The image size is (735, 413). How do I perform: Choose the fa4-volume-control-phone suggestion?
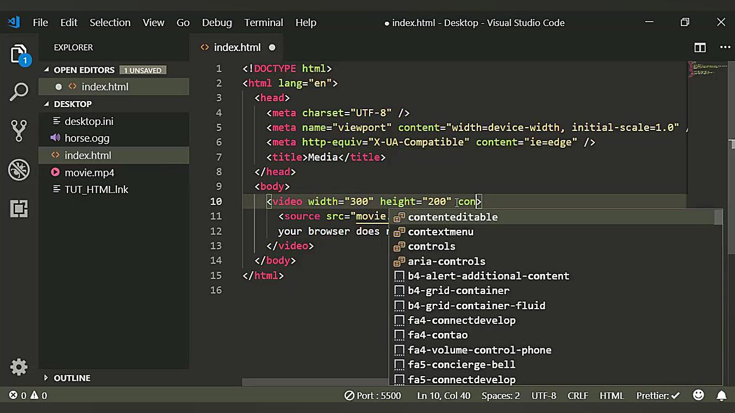point(552,351)
